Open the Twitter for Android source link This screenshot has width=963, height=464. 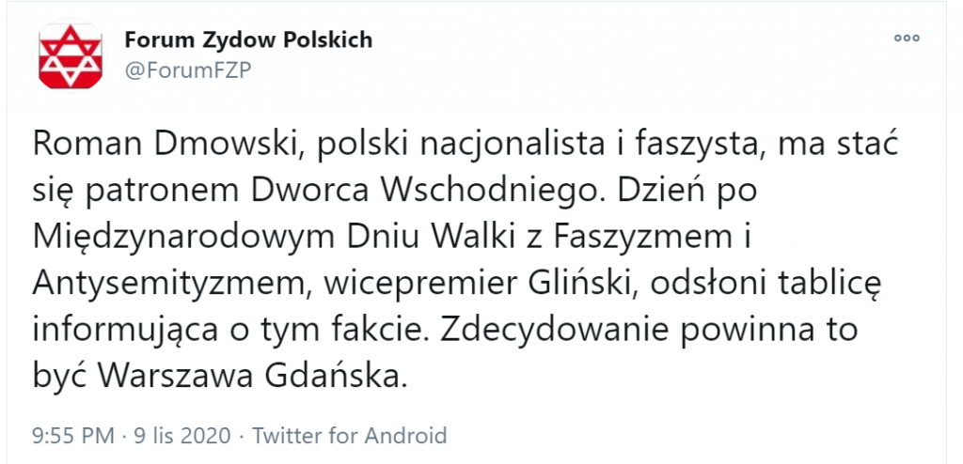[350, 436]
